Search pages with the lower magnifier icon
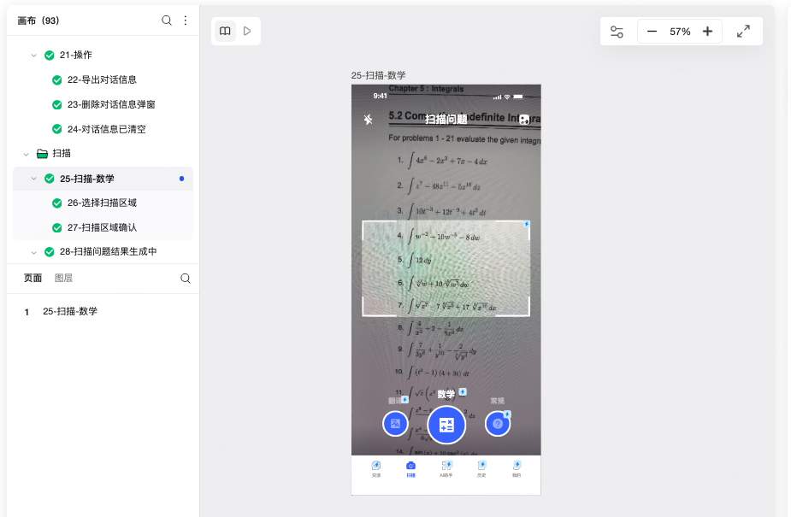The height and width of the screenshot is (517, 791). pos(186,279)
